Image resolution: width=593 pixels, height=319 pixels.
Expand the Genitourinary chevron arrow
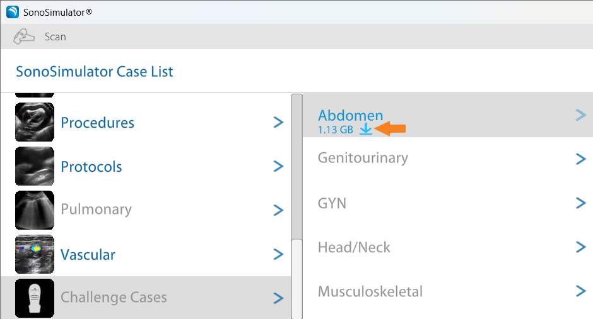coord(581,159)
